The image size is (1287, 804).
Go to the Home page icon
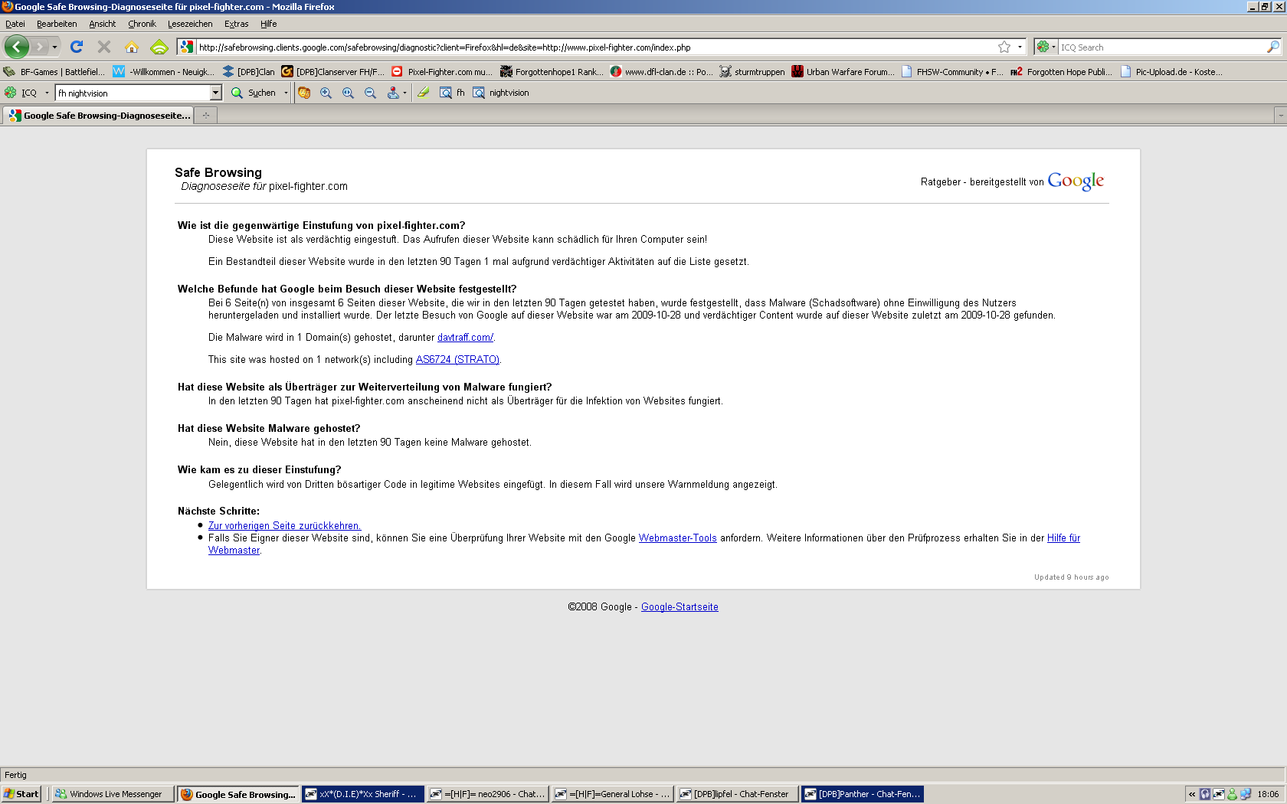click(132, 47)
